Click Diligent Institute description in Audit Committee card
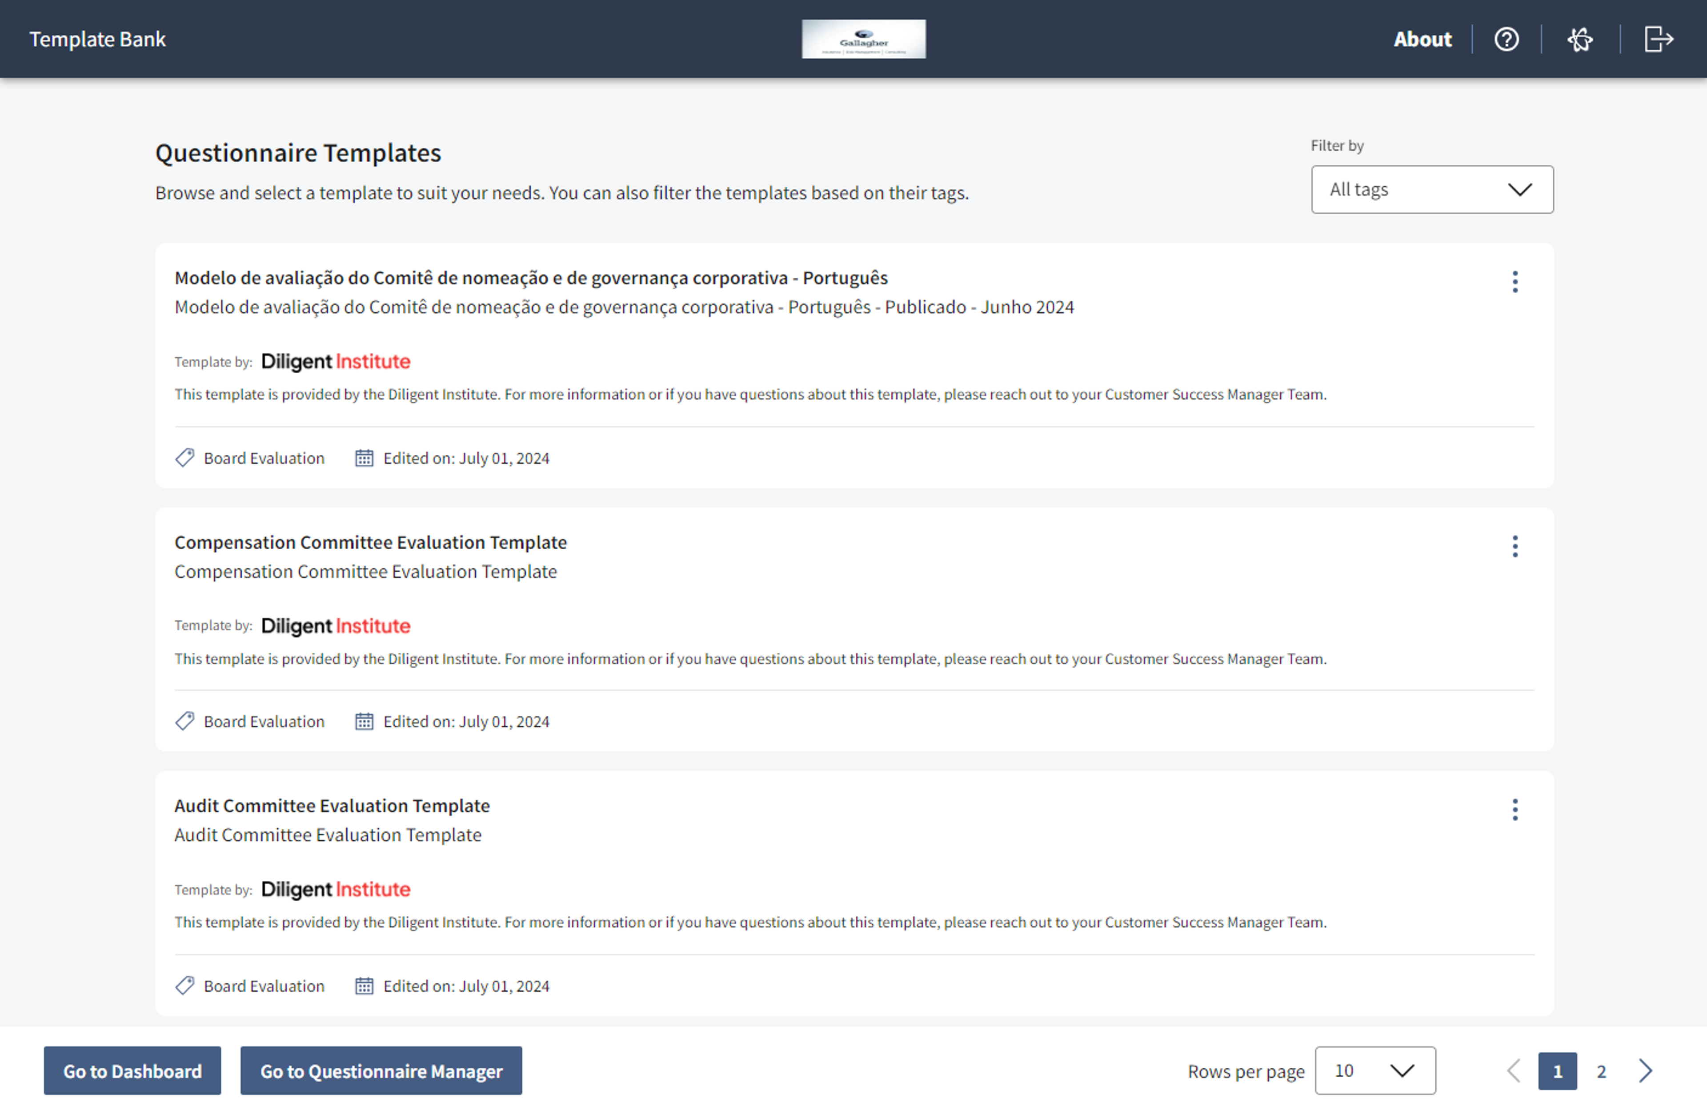The image size is (1707, 1114). 750,922
